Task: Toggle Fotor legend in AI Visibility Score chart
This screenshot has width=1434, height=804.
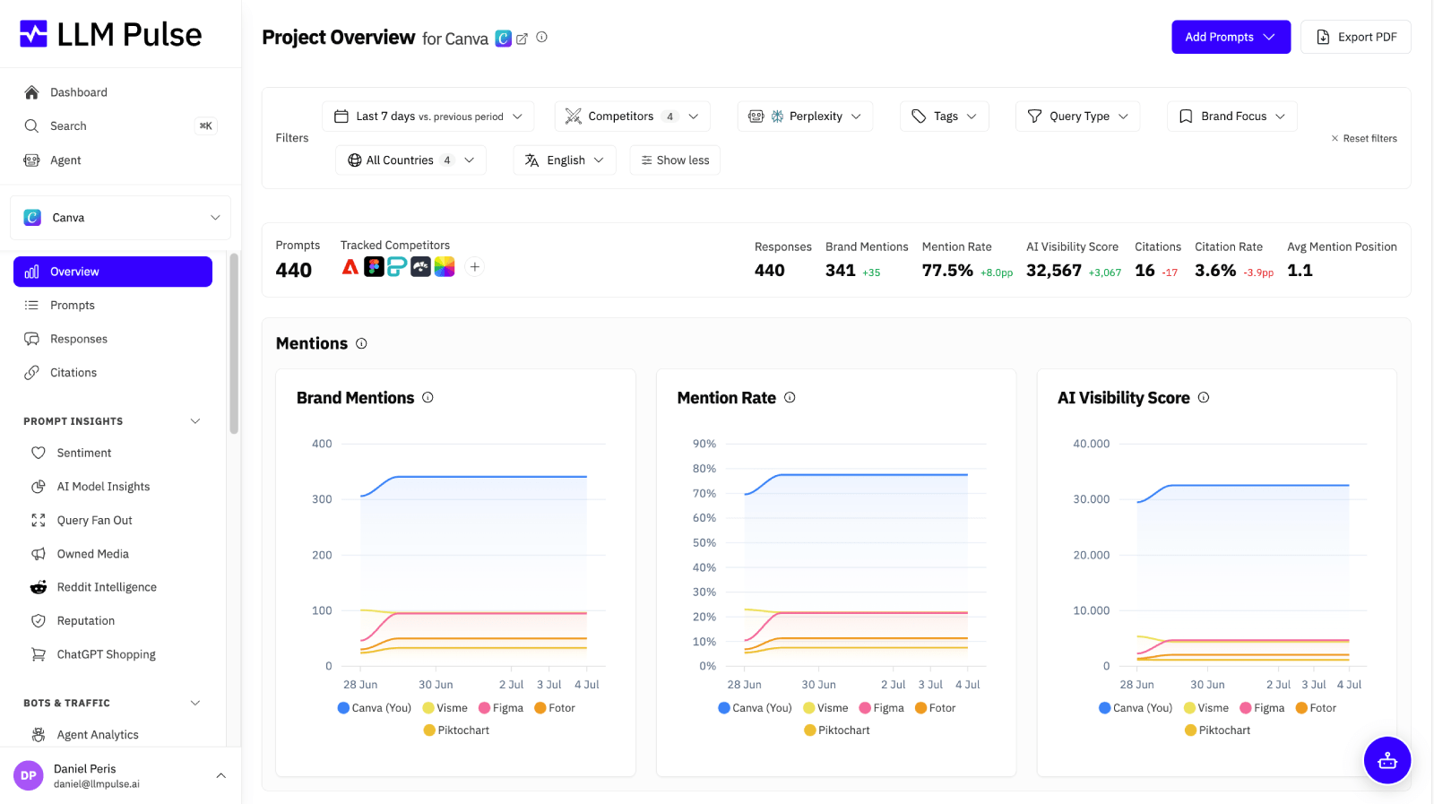Action: 1316,708
